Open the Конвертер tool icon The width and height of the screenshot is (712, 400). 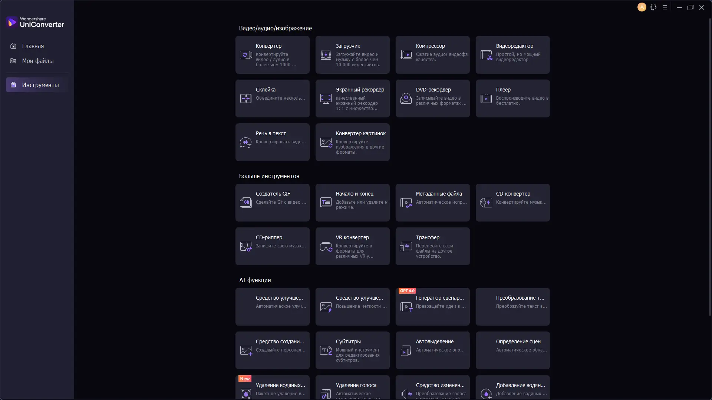click(245, 55)
